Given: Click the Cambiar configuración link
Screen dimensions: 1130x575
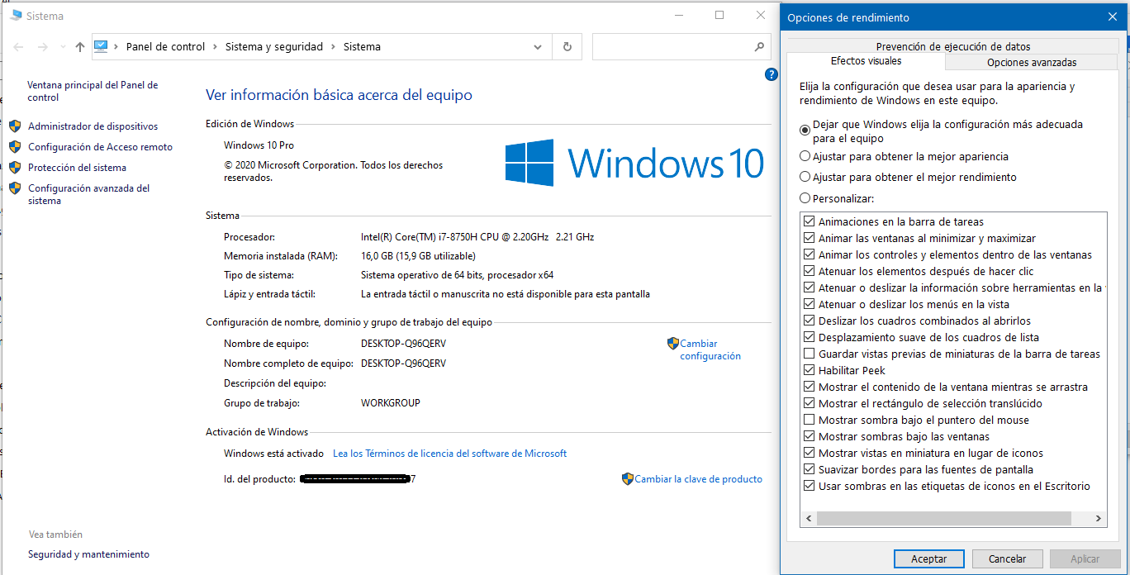Looking at the screenshot, I should (710, 350).
